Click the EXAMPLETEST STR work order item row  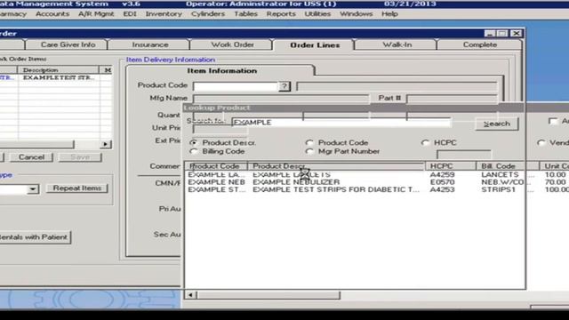click(x=56, y=77)
